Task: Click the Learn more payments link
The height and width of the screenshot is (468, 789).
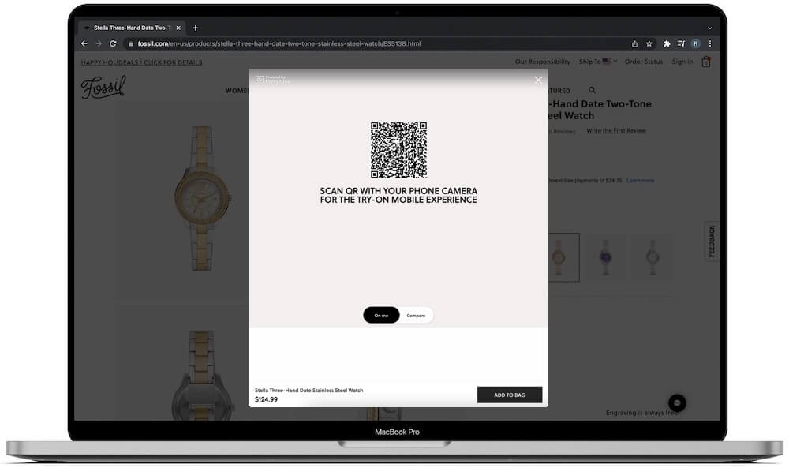Action: pyautogui.click(x=640, y=180)
